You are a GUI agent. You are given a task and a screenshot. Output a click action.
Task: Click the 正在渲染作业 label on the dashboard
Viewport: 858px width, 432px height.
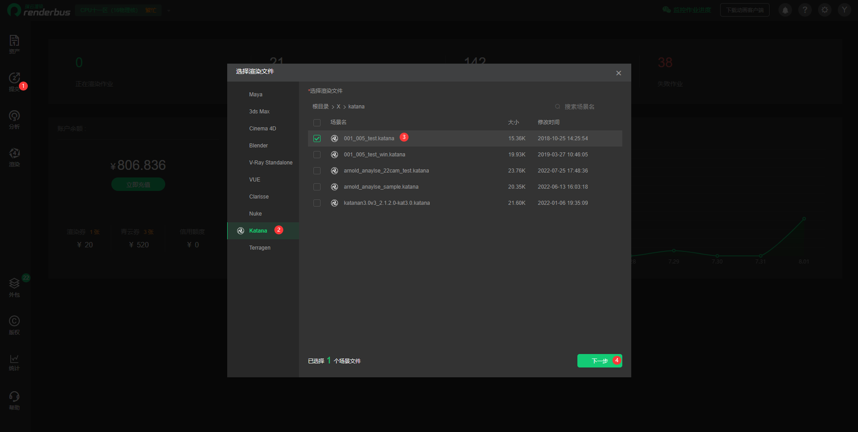[94, 84]
